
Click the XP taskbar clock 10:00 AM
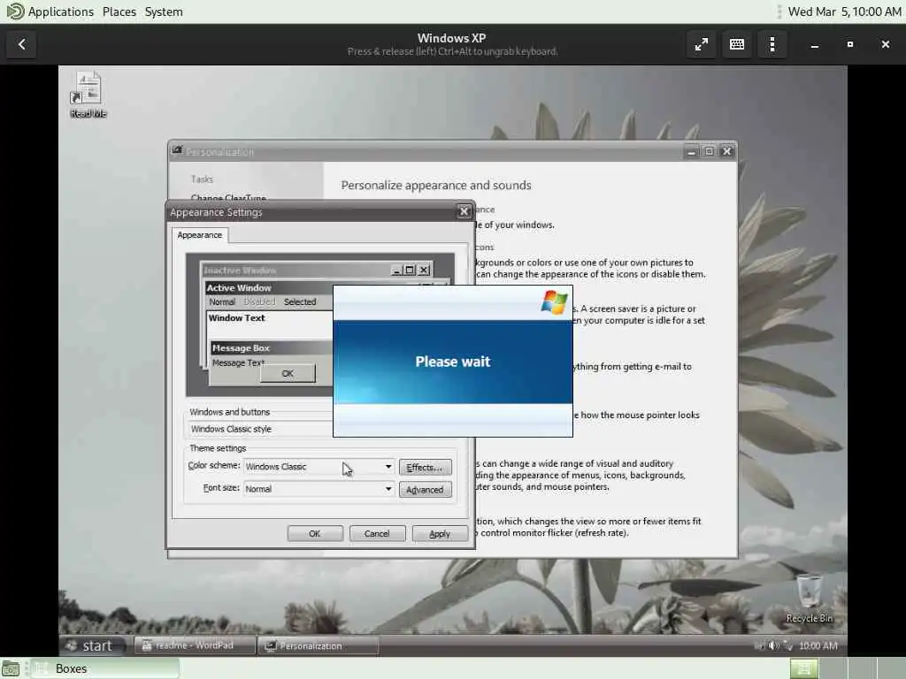coord(818,645)
